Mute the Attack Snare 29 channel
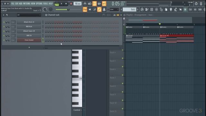 pyautogui.click(x=4, y=31)
